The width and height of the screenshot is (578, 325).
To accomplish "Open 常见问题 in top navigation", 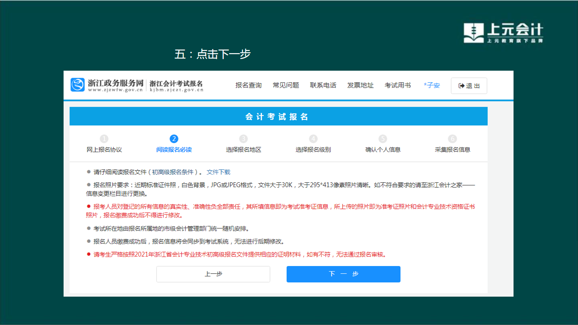I will (x=286, y=86).
